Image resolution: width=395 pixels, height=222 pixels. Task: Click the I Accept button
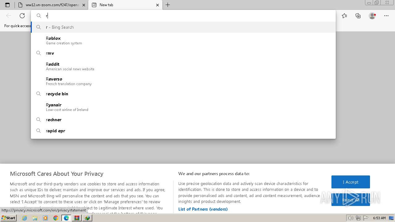click(x=351, y=182)
